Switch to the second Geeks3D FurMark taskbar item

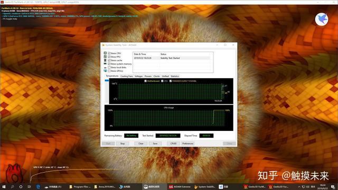pos(279,187)
